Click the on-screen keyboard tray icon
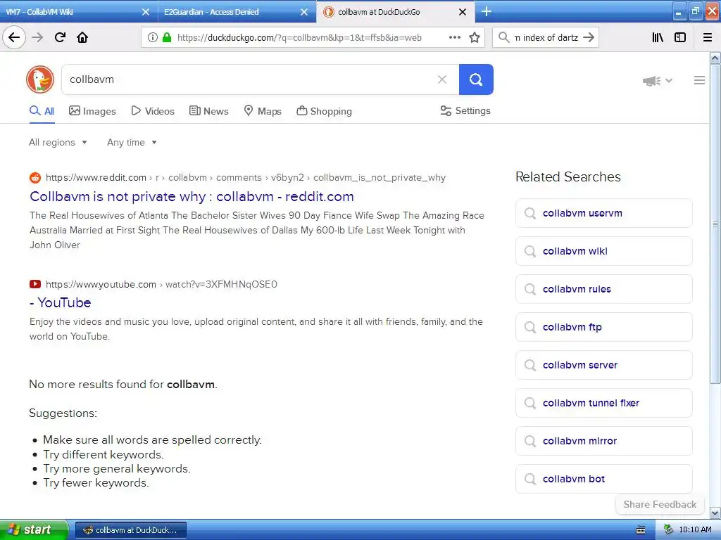Image resolution: width=721 pixels, height=540 pixels. coord(640,530)
